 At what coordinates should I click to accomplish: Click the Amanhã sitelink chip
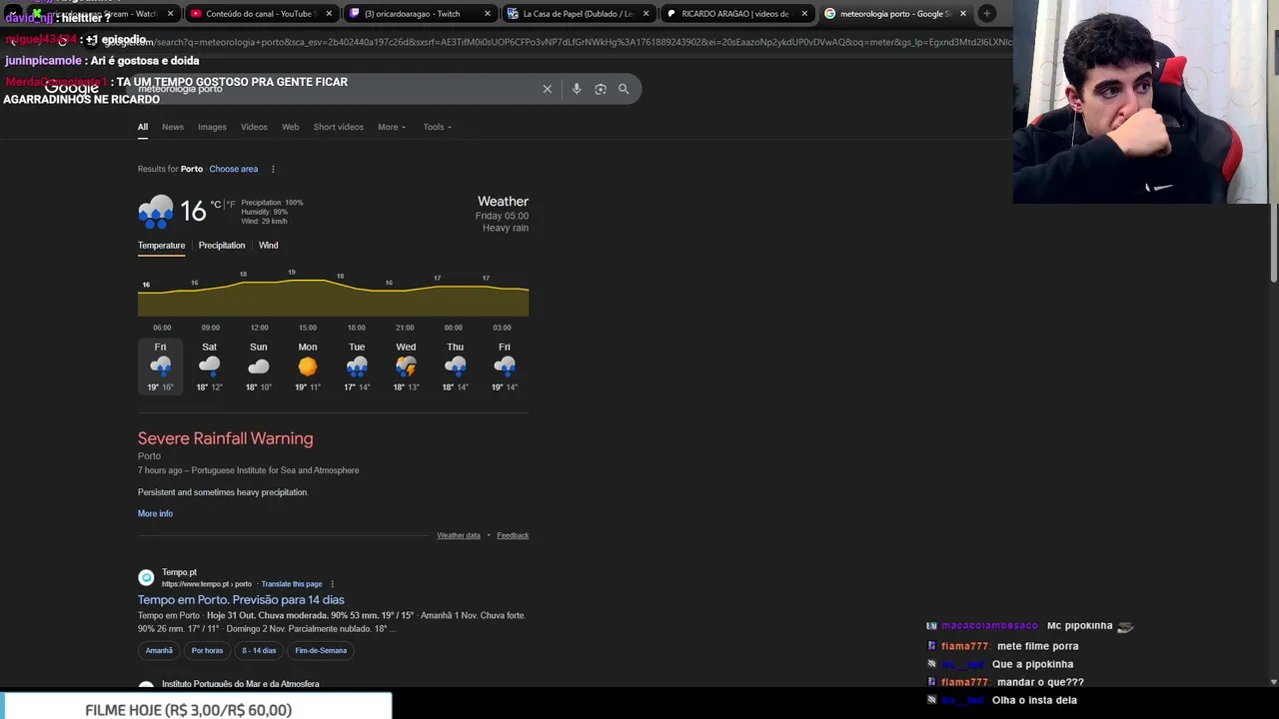tap(159, 650)
